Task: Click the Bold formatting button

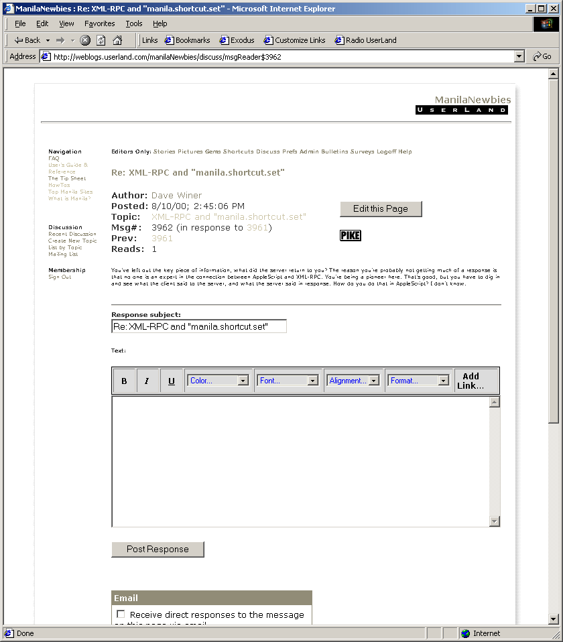Action: [x=124, y=381]
